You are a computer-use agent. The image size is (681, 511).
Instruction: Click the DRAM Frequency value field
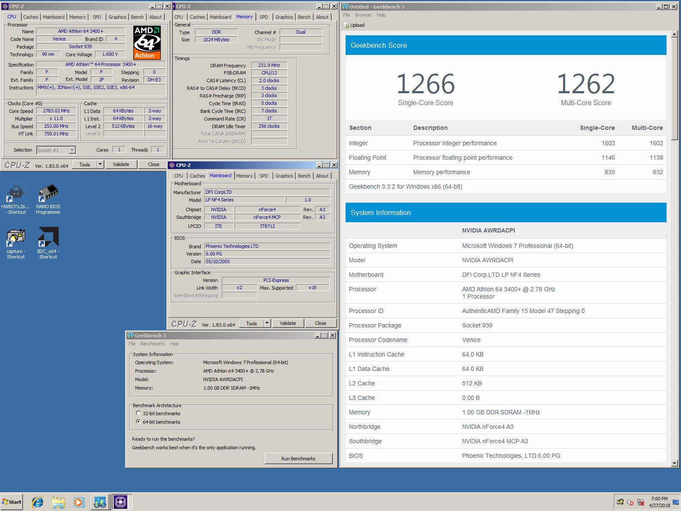tap(269, 65)
